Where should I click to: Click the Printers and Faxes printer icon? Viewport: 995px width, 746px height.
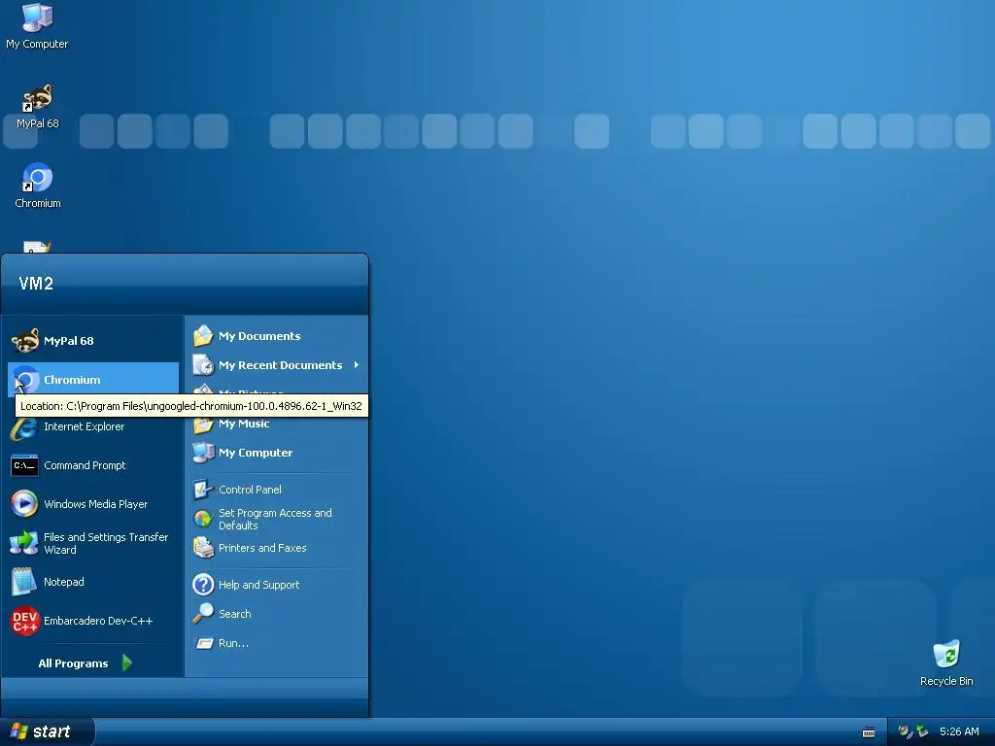coord(203,548)
